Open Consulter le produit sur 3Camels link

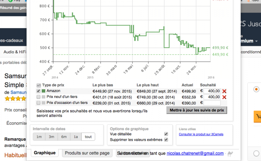pyautogui.click(x=201, y=134)
